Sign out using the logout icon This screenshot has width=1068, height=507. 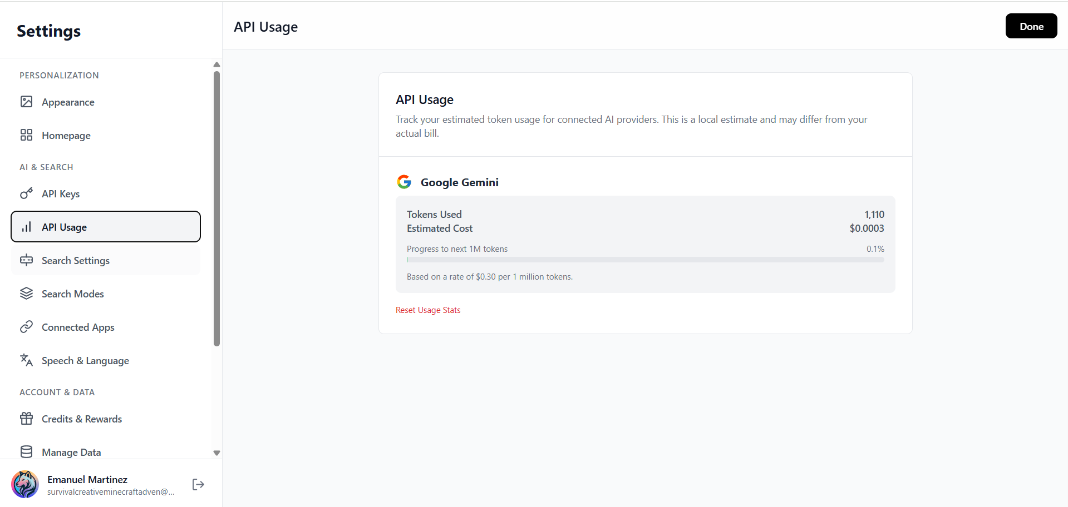click(x=198, y=484)
